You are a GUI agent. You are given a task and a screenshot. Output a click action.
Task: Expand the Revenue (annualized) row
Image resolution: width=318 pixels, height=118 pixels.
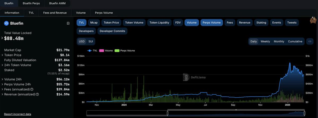tap(2, 94)
